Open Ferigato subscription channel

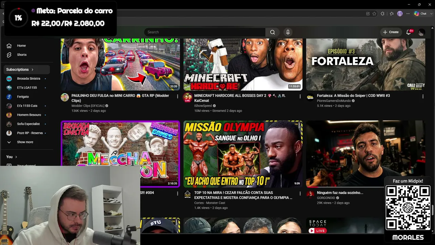[27, 97]
